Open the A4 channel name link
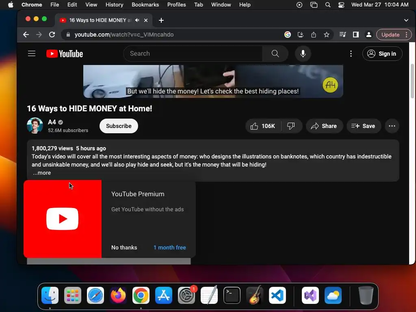This screenshot has width=416, height=312. (52, 122)
